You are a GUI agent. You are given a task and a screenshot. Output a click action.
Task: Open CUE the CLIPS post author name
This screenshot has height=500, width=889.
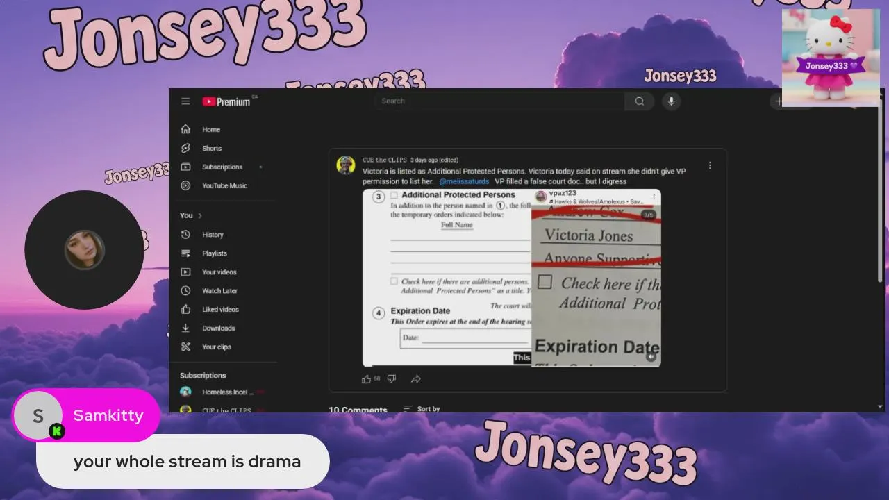pos(385,160)
